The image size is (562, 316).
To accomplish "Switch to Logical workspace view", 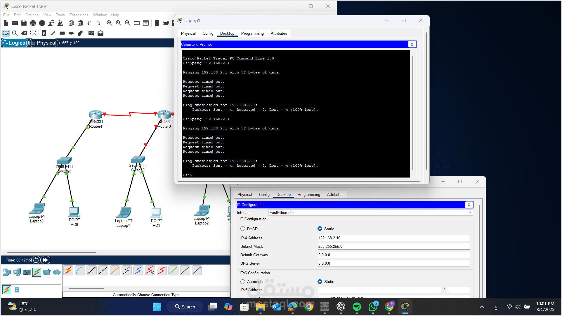I will (15, 43).
